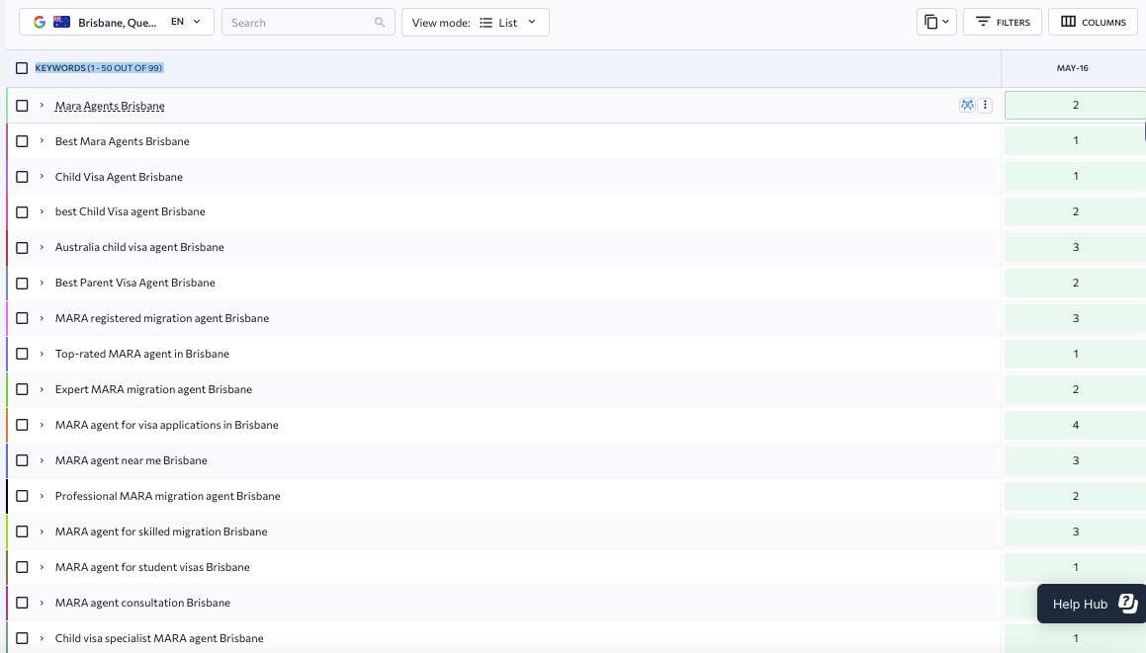Expand the MARA agent for student visas Brisbane row

click(41, 567)
